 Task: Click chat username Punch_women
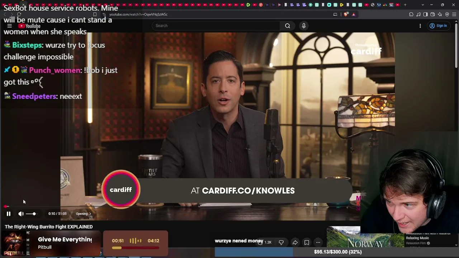pyautogui.click(x=55, y=70)
